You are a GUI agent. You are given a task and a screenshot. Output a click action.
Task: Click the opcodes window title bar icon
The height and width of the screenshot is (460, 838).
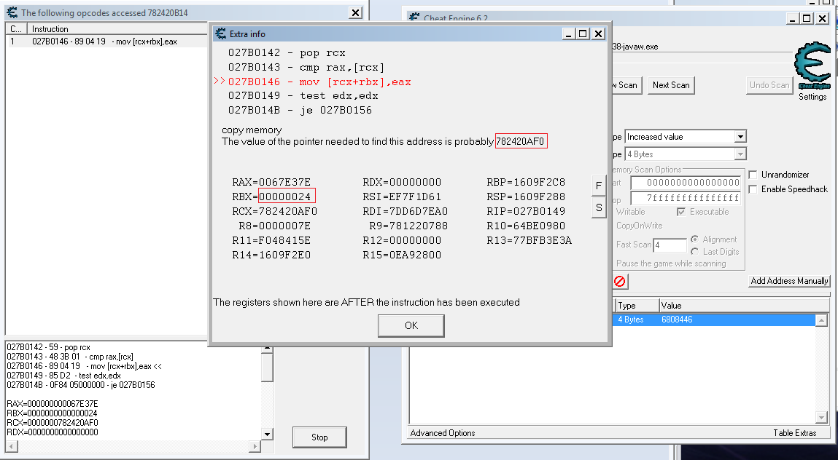point(12,12)
